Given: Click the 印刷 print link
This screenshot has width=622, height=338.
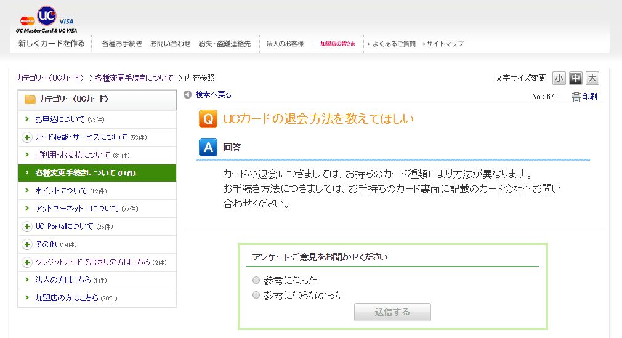Looking at the screenshot, I should tap(589, 97).
